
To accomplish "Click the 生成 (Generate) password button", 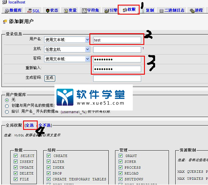I will [x=50, y=78].
